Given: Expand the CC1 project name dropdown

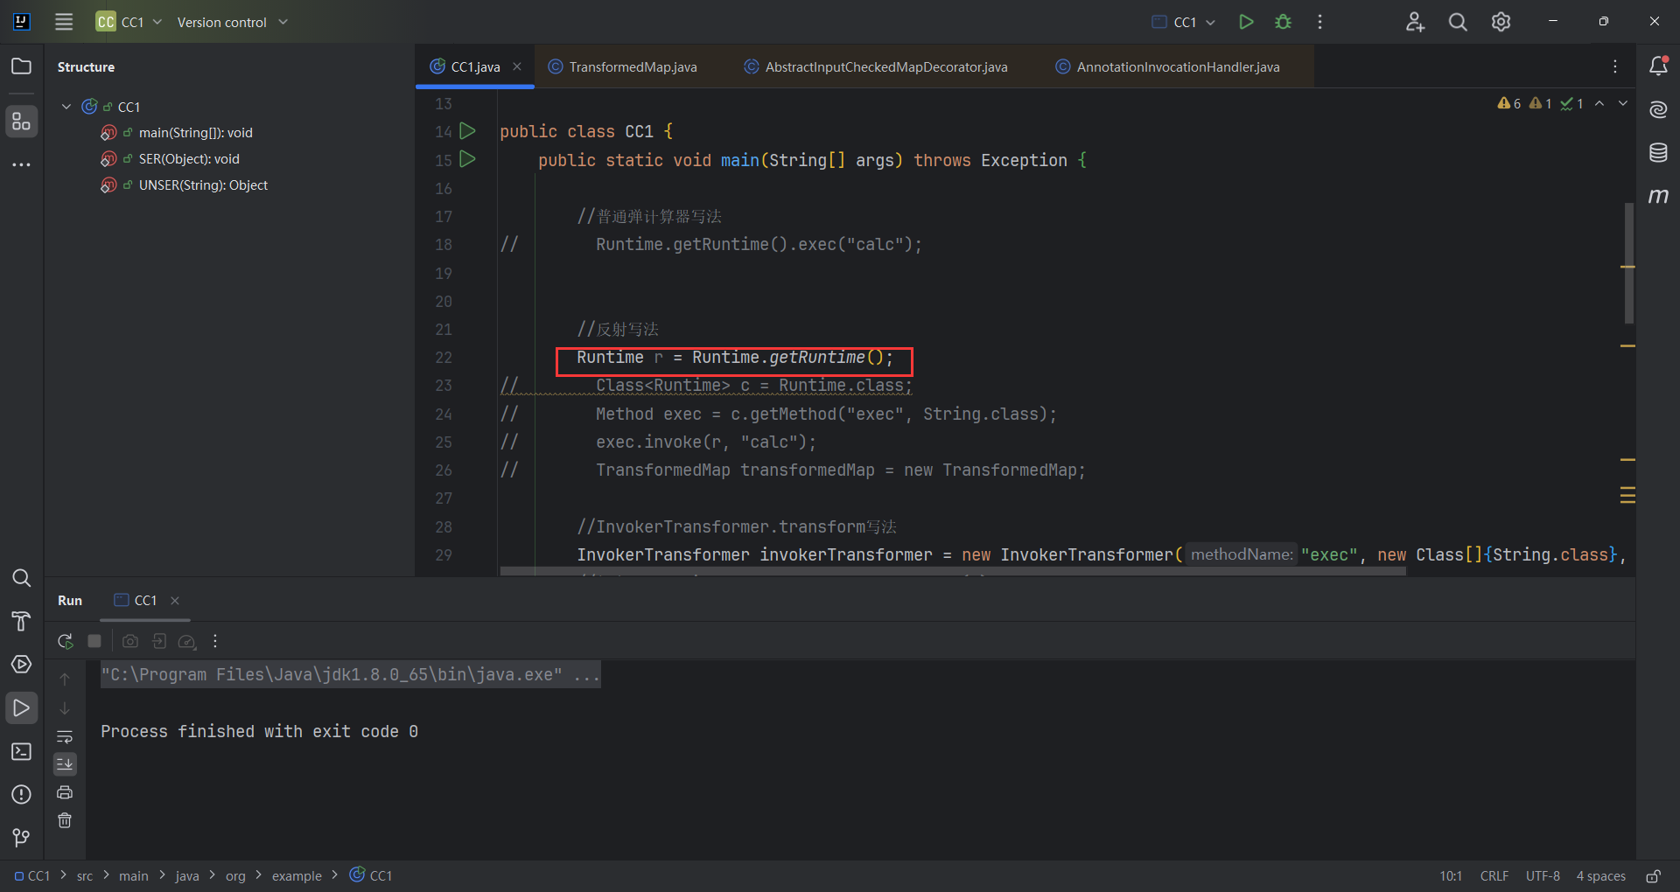Looking at the screenshot, I should [129, 22].
